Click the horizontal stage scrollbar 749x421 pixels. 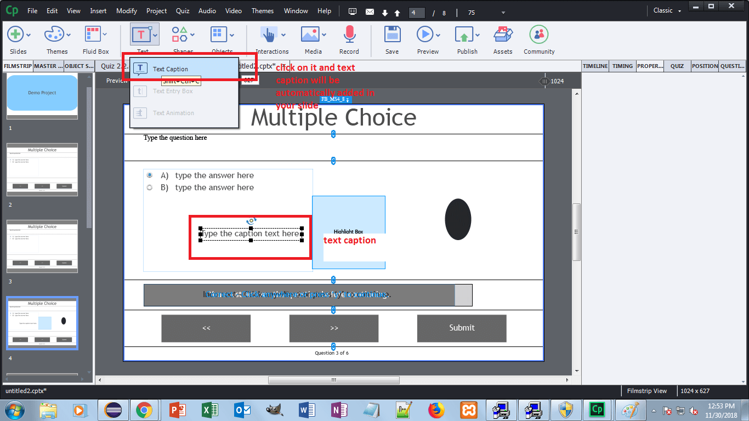334,380
